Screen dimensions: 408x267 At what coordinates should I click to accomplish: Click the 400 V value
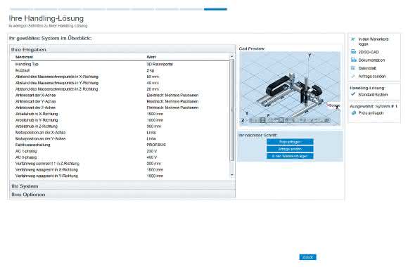point(152,157)
